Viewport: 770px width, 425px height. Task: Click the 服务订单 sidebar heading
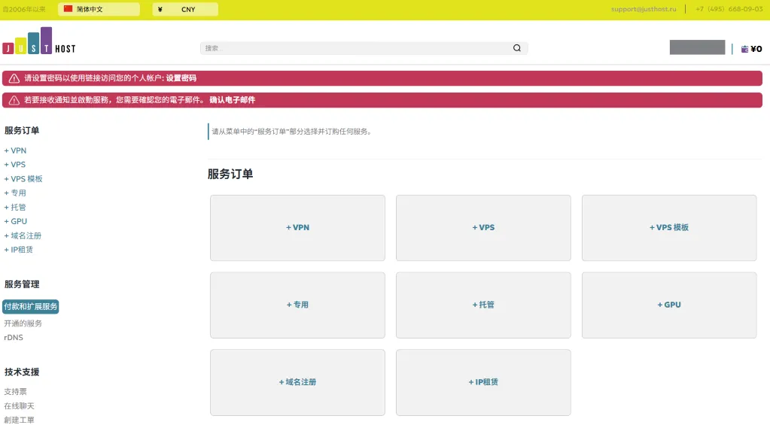coord(22,131)
